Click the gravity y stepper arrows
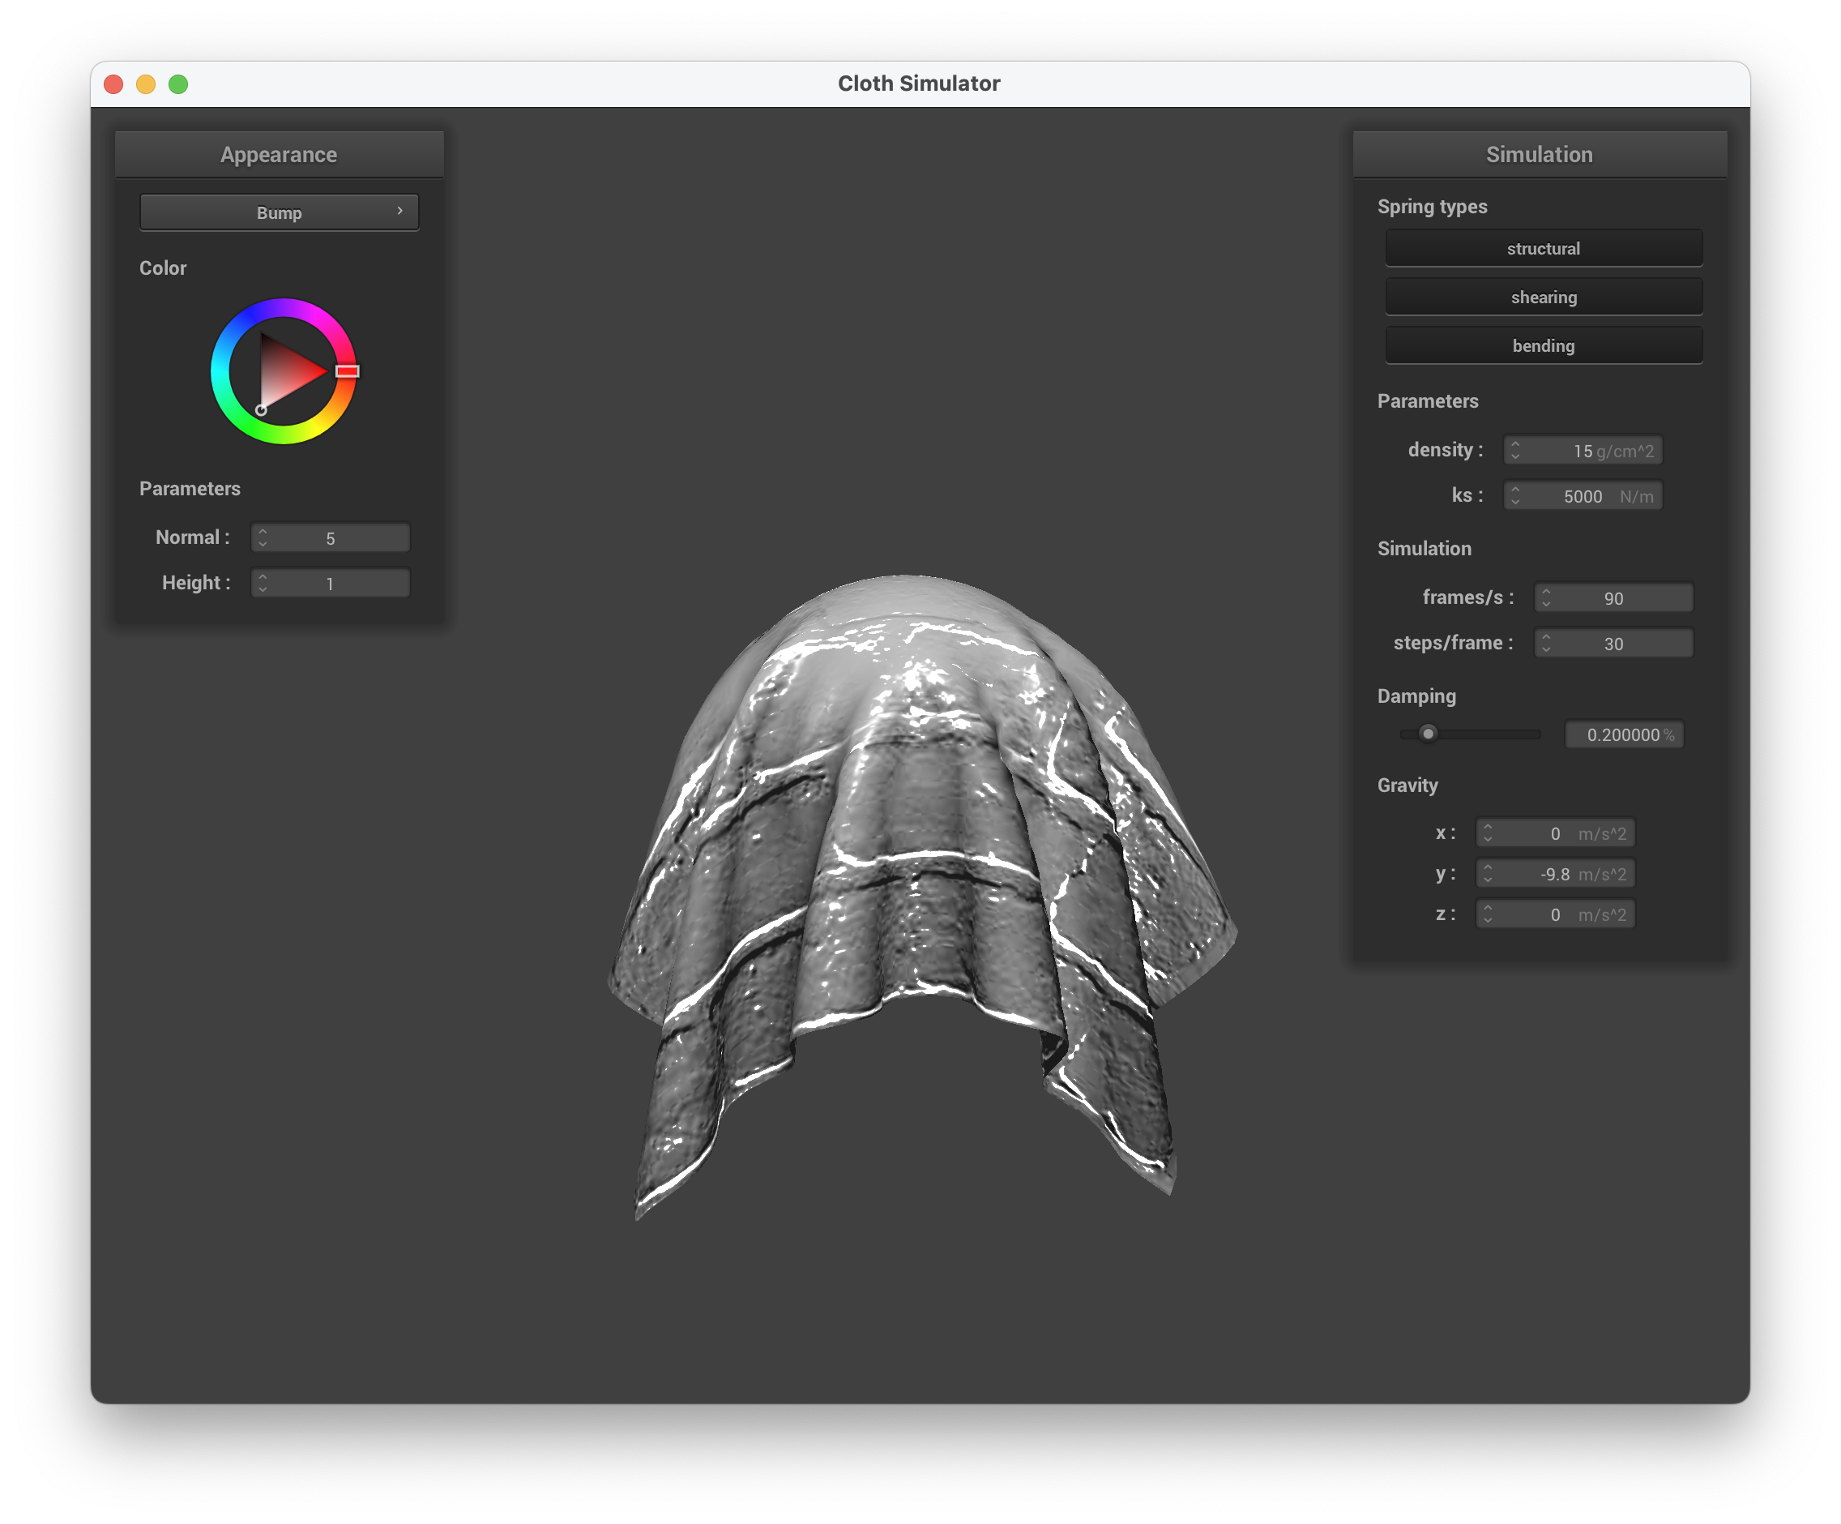Screen dimensions: 1841x1524 click(x=1488, y=873)
